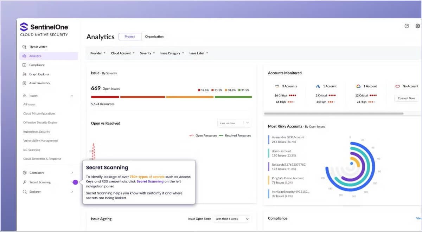422x232 pixels.
Task: Click the Secret Scanning key icon
Action: (25, 182)
